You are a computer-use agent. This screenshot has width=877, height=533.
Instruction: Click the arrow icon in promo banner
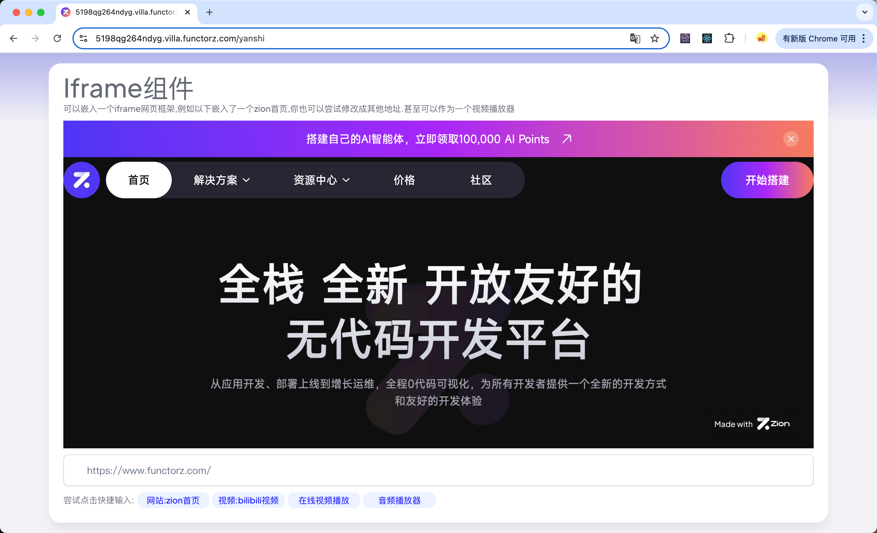pyautogui.click(x=567, y=139)
